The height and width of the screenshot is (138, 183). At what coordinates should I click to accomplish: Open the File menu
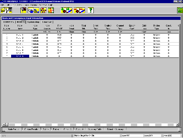(2, 5)
